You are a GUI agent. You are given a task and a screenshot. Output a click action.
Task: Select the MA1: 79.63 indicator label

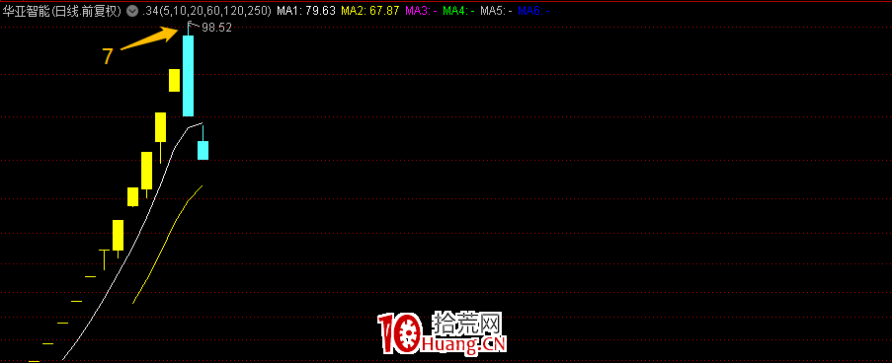(305, 11)
